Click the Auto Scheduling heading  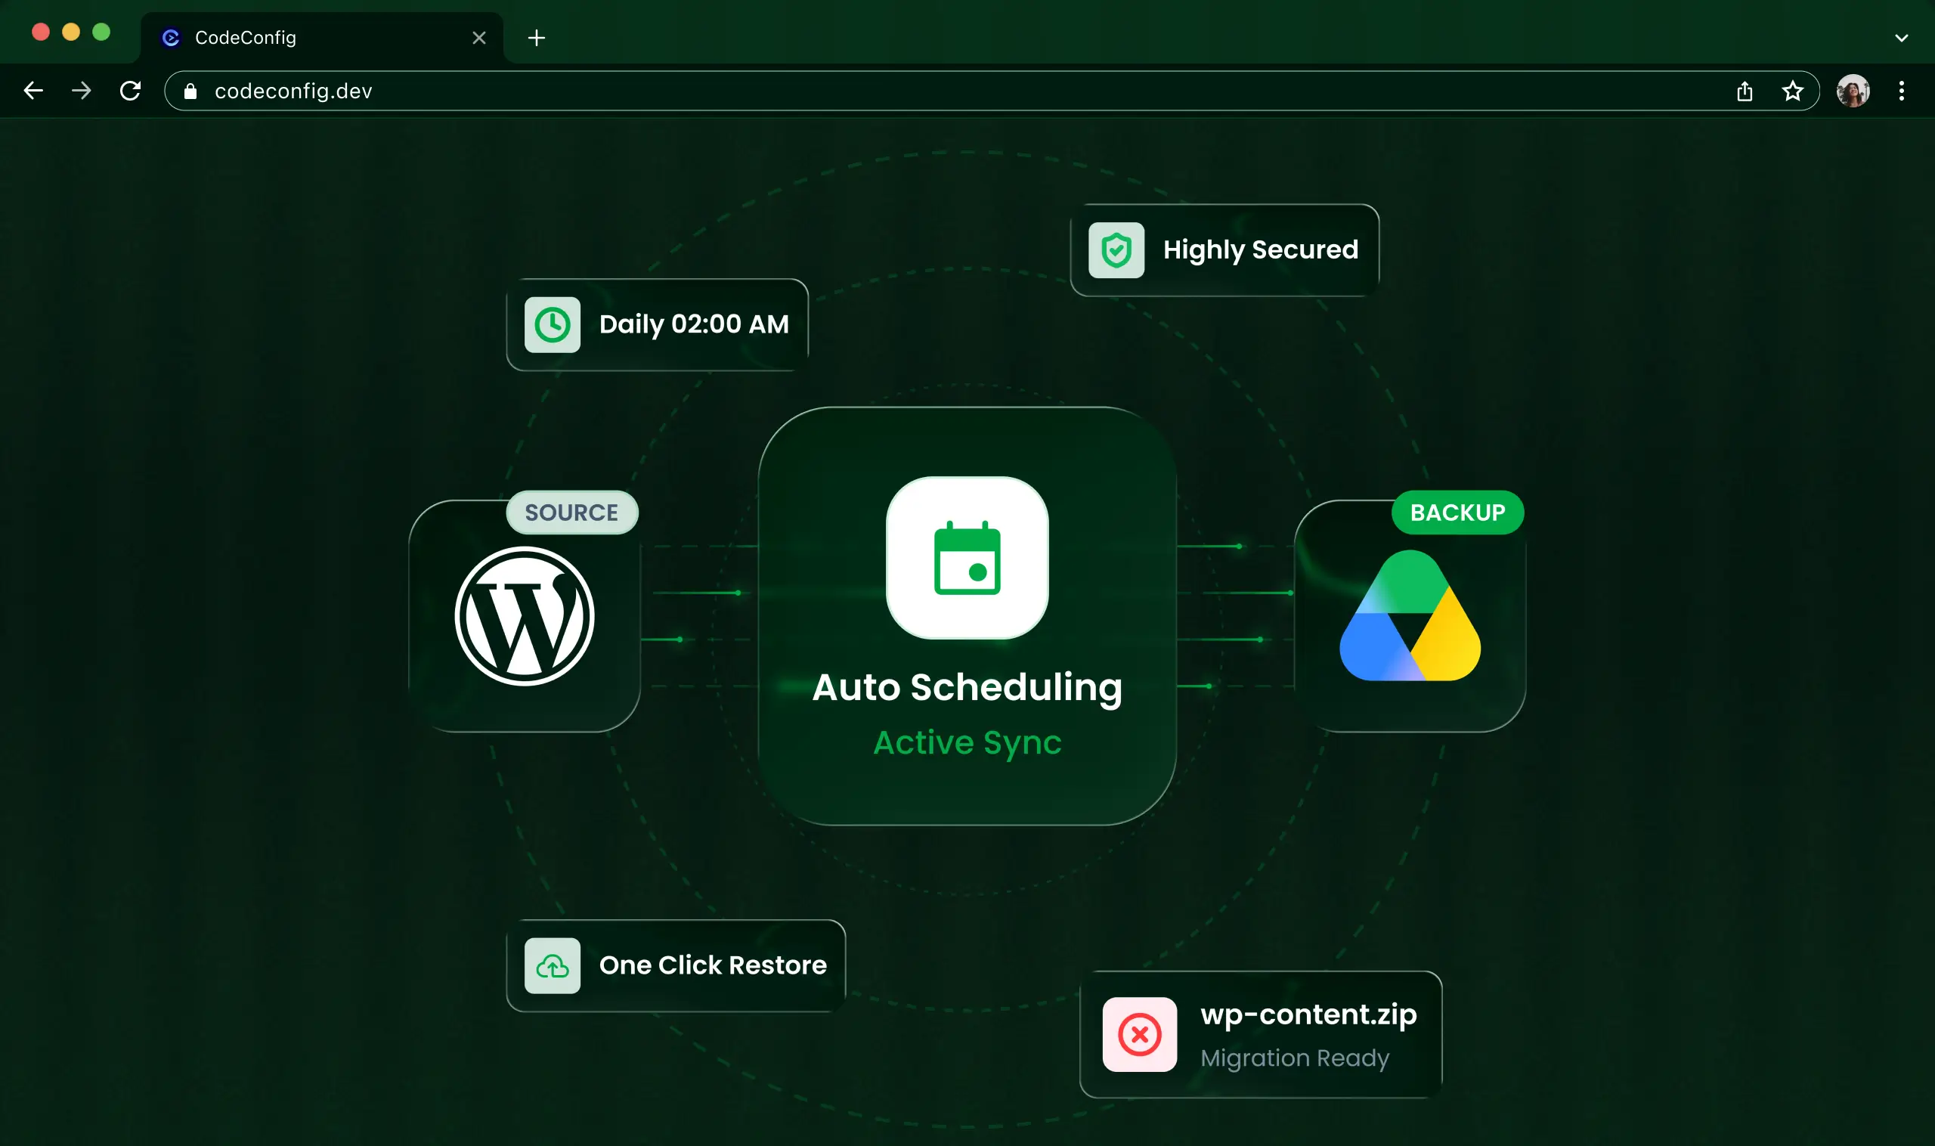pyautogui.click(x=967, y=687)
